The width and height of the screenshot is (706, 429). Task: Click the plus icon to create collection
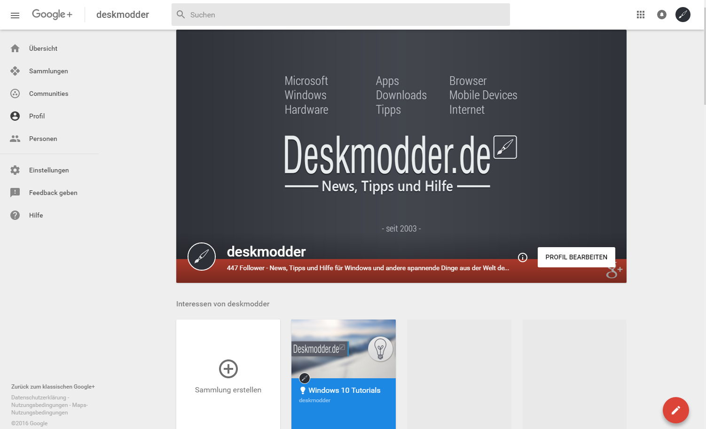point(228,369)
